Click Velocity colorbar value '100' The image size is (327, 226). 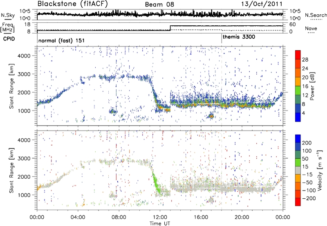307,151
